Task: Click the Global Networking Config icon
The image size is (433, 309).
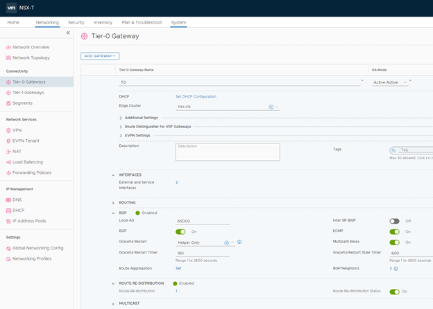Action: [8, 248]
